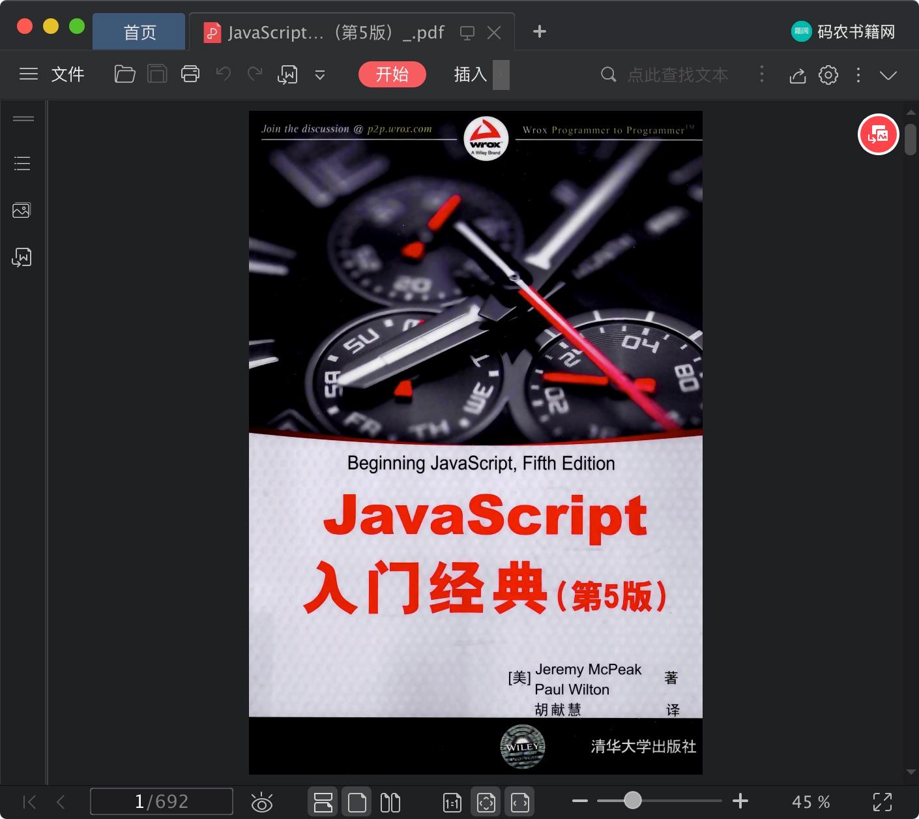This screenshot has width=919, height=819.
Task: Collapse the ribbon with the chevron
Action: click(x=888, y=75)
